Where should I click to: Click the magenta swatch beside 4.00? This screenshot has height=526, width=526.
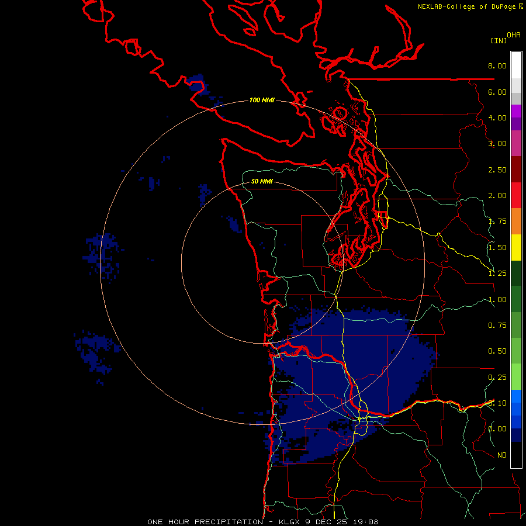coord(516,111)
